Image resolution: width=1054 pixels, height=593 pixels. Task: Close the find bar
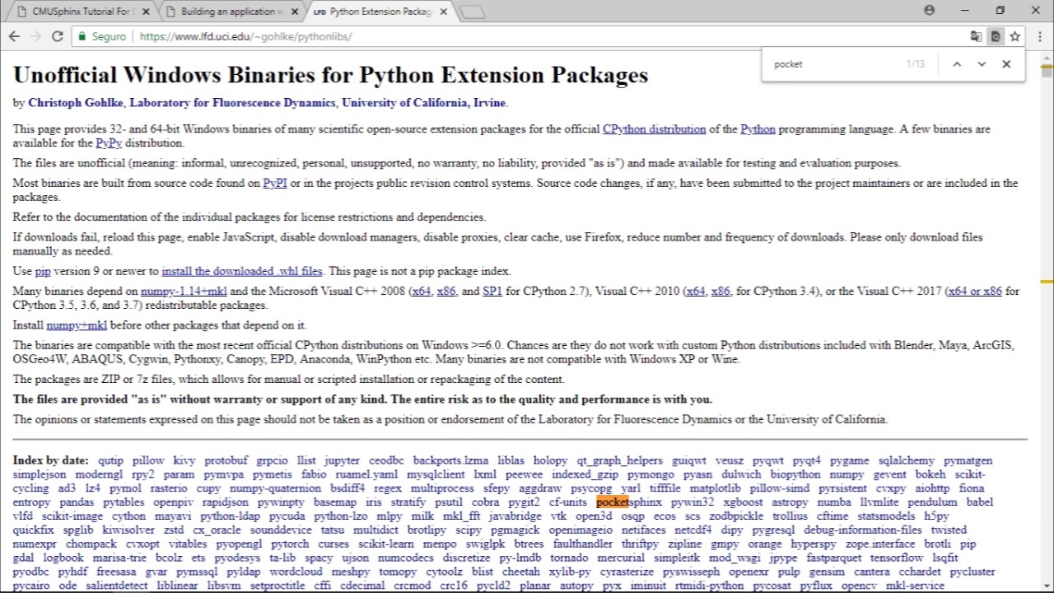click(1006, 63)
